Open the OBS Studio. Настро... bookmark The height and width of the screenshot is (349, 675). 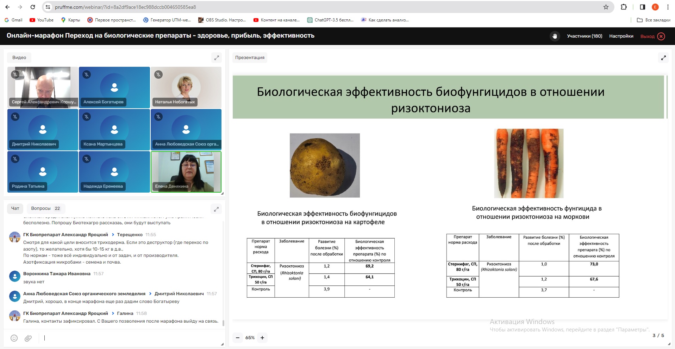pyautogui.click(x=222, y=20)
